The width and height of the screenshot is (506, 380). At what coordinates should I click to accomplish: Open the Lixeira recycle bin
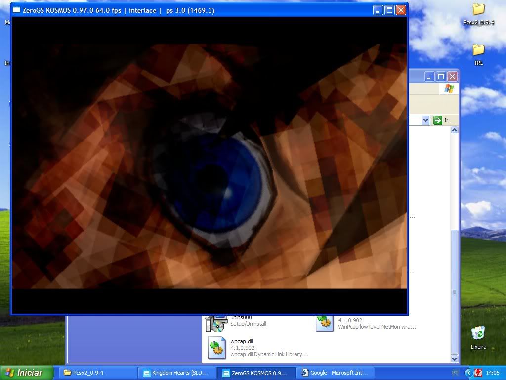pyautogui.click(x=478, y=333)
